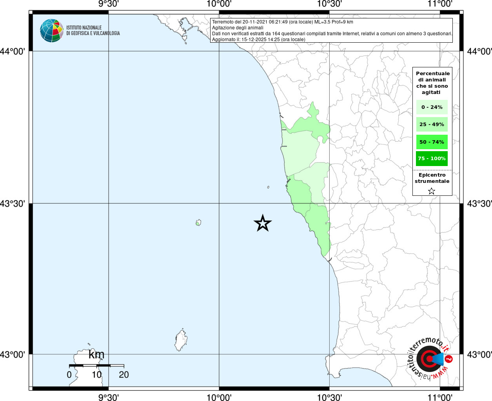
Task: Click the top 9°30' longitude label
Action: [x=109, y=4]
